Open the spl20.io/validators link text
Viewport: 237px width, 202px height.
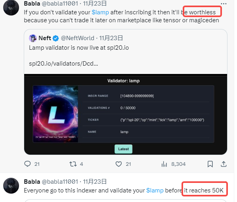point(63,64)
